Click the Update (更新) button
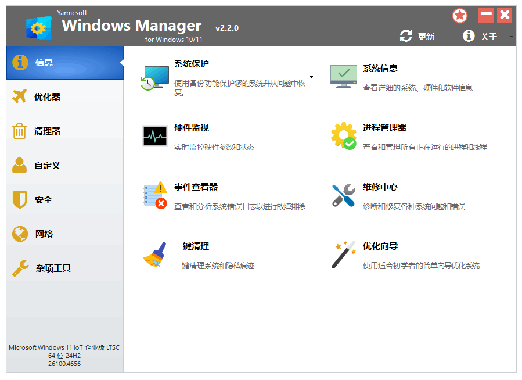Screen dimensions: 522x380 click(x=417, y=37)
